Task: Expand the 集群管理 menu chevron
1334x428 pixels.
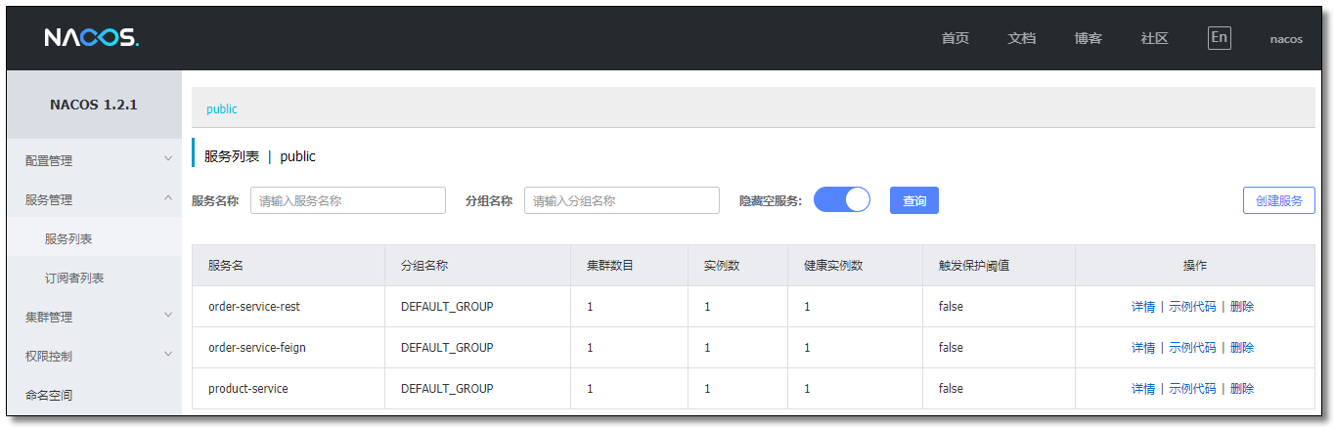Action: coord(167,315)
